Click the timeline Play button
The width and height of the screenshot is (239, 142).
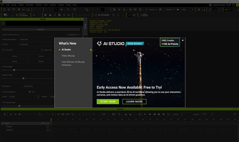(145, 114)
